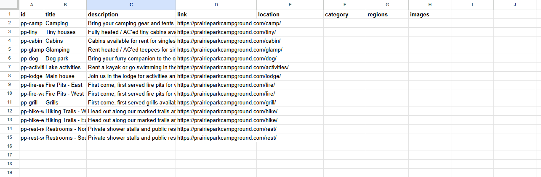Click the "pp-glamp" id cell
Image resolution: width=541 pixels, height=177 pixels.
32,50
